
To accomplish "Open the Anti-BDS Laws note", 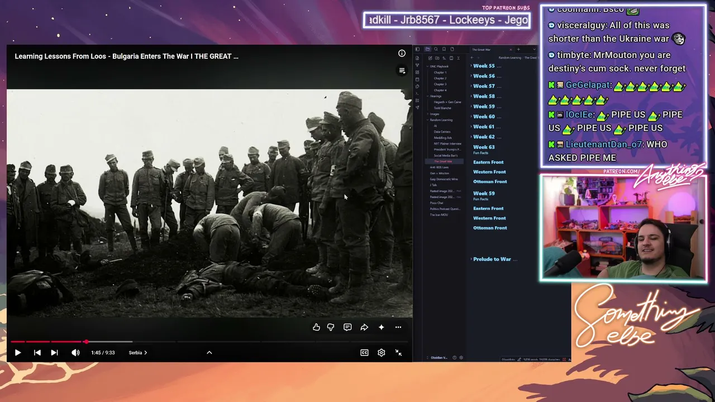I will click(439, 167).
